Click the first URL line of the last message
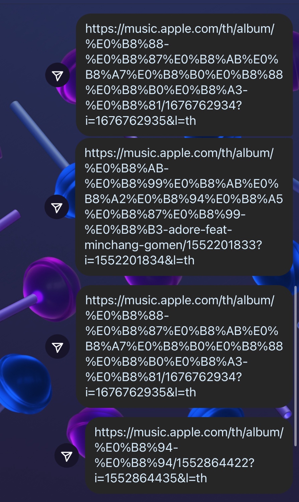 coord(189,432)
